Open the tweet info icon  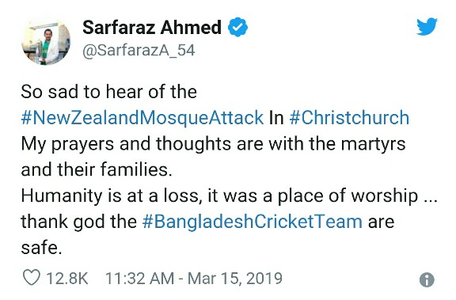click(427, 280)
